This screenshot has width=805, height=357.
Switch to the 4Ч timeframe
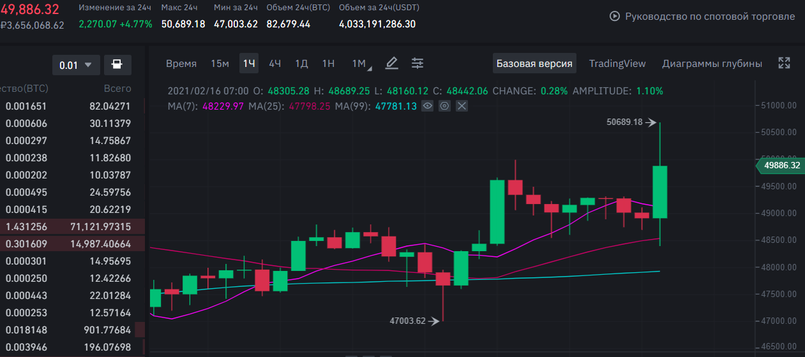coord(275,63)
